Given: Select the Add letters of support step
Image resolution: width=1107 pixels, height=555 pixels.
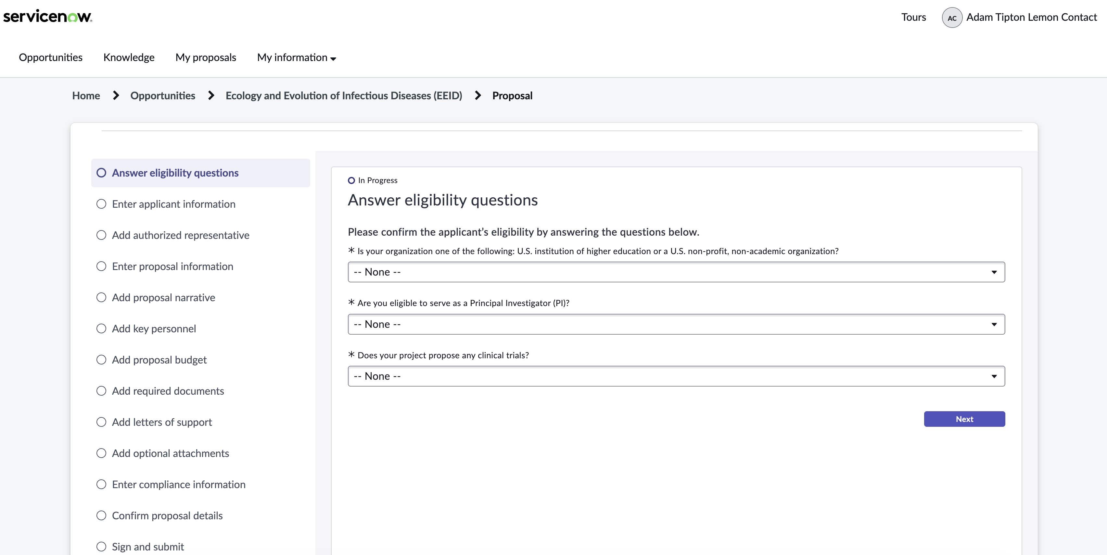Looking at the screenshot, I should pos(200,422).
